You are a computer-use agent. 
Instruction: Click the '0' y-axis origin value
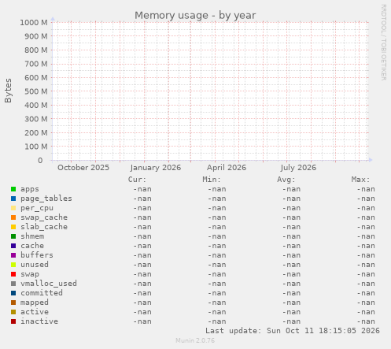[40, 161]
